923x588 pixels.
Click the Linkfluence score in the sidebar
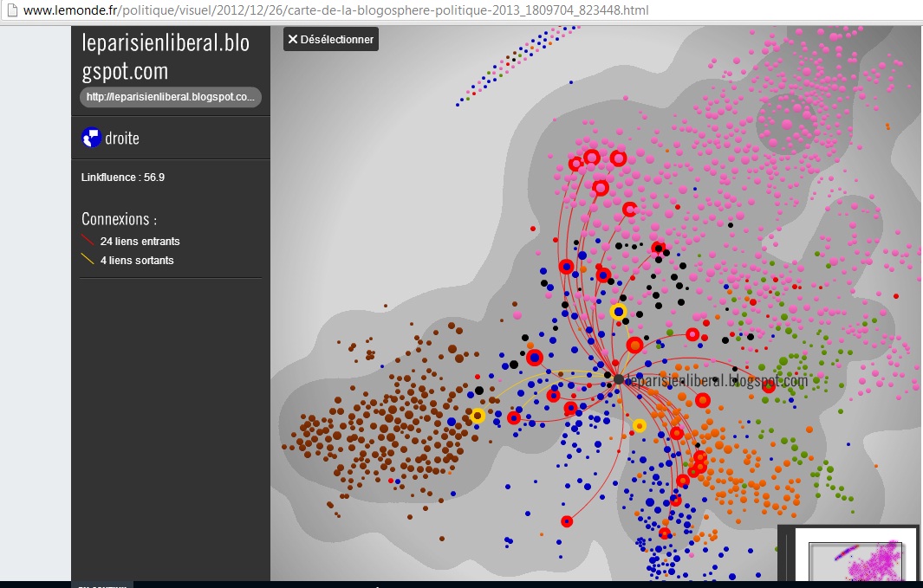123,177
